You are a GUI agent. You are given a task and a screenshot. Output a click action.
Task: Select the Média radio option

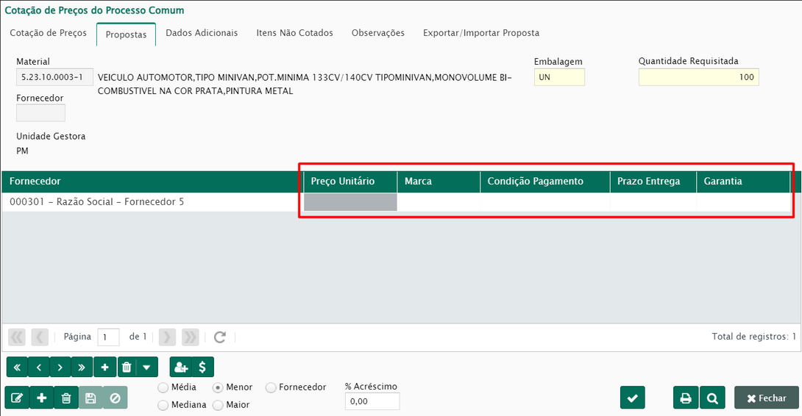coord(163,387)
